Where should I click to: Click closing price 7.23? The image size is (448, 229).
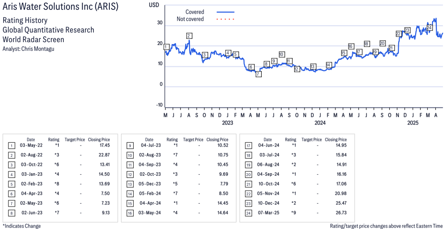click(x=106, y=203)
